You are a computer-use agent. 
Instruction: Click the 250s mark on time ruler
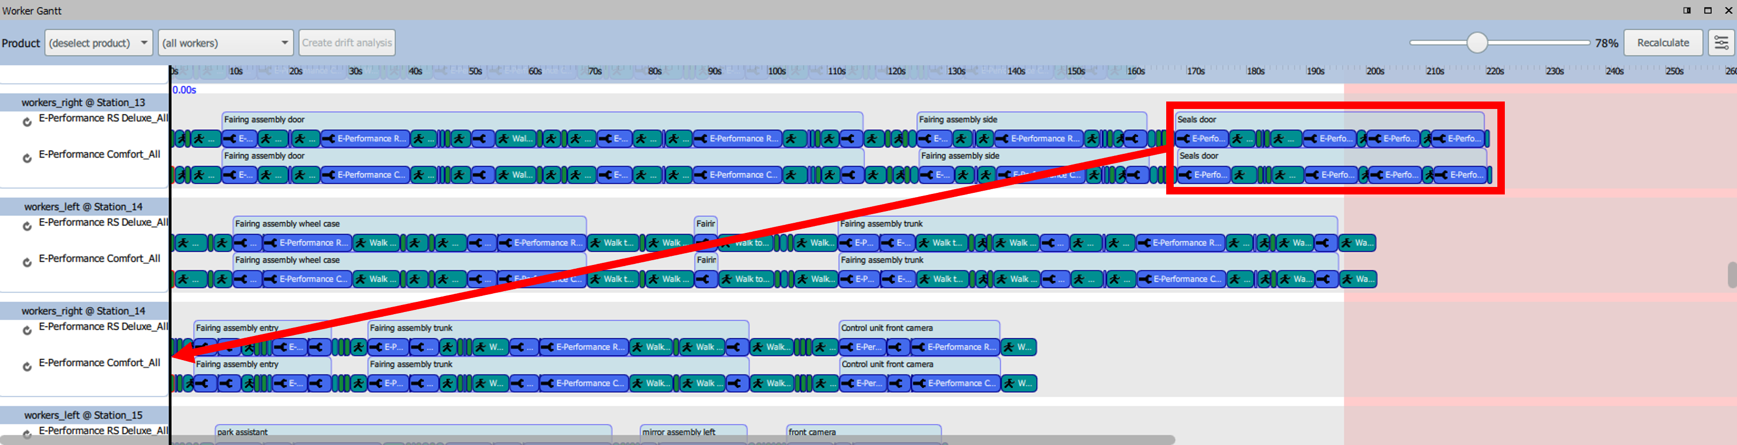(x=1675, y=71)
